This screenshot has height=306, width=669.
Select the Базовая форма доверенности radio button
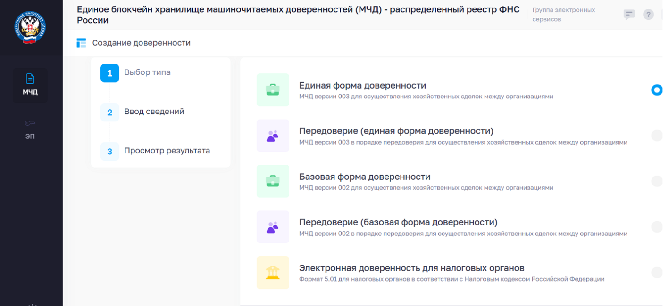pyautogui.click(x=657, y=181)
